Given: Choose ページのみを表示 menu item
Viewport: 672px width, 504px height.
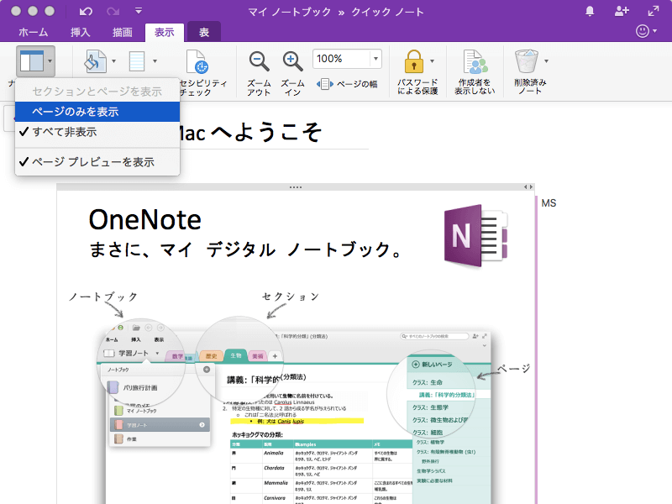Looking at the screenshot, I should pyautogui.click(x=97, y=112).
